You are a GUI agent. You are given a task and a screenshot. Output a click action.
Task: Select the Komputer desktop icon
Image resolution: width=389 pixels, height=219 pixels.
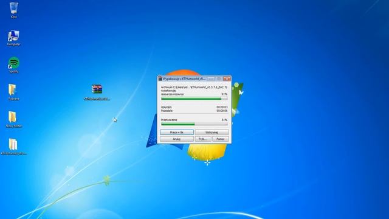13,38
